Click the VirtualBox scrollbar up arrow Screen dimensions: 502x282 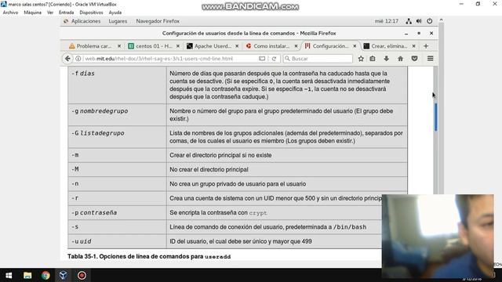click(441, 20)
